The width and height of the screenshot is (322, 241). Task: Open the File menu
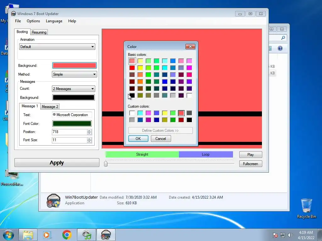18,21
